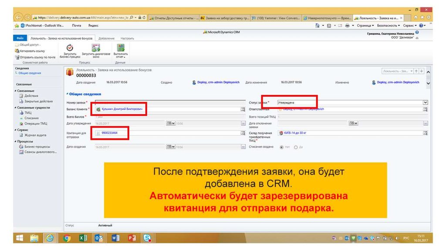Collapse the Общие сведения section
Screen dimensions: 446x250
point(67,94)
